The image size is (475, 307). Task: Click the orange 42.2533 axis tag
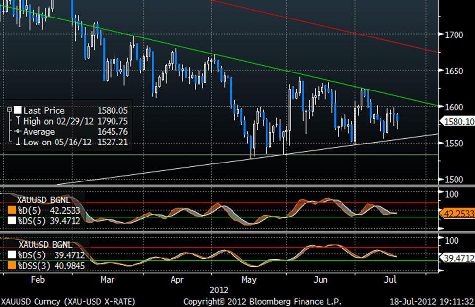(x=458, y=214)
